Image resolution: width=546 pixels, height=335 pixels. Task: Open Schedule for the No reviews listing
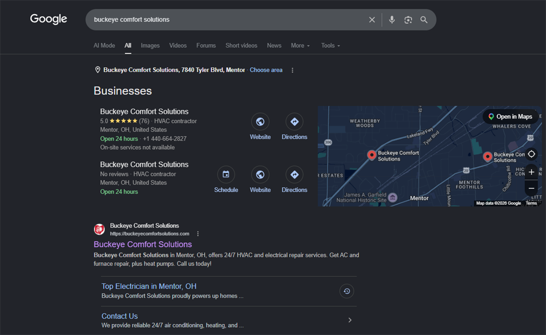[226, 179]
